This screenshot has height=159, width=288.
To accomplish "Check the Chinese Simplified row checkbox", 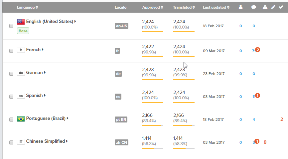I will pos(11,142).
